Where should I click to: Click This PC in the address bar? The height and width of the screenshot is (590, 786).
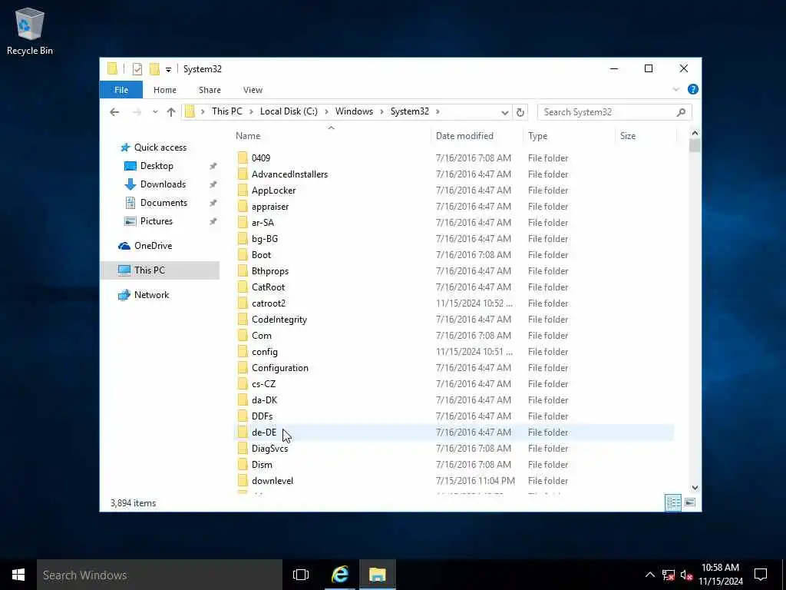pyautogui.click(x=226, y=111)
